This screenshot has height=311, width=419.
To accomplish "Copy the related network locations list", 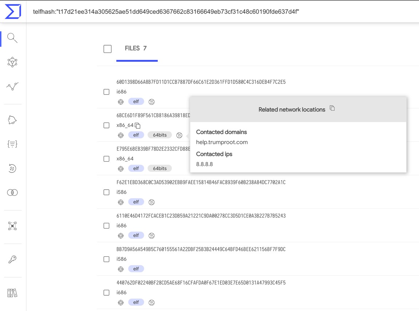I will pyautogui.click(x=332, y=108).
